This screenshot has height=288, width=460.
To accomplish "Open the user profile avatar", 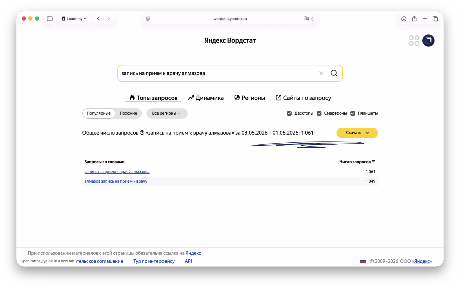I will click(x=428, y=41).
